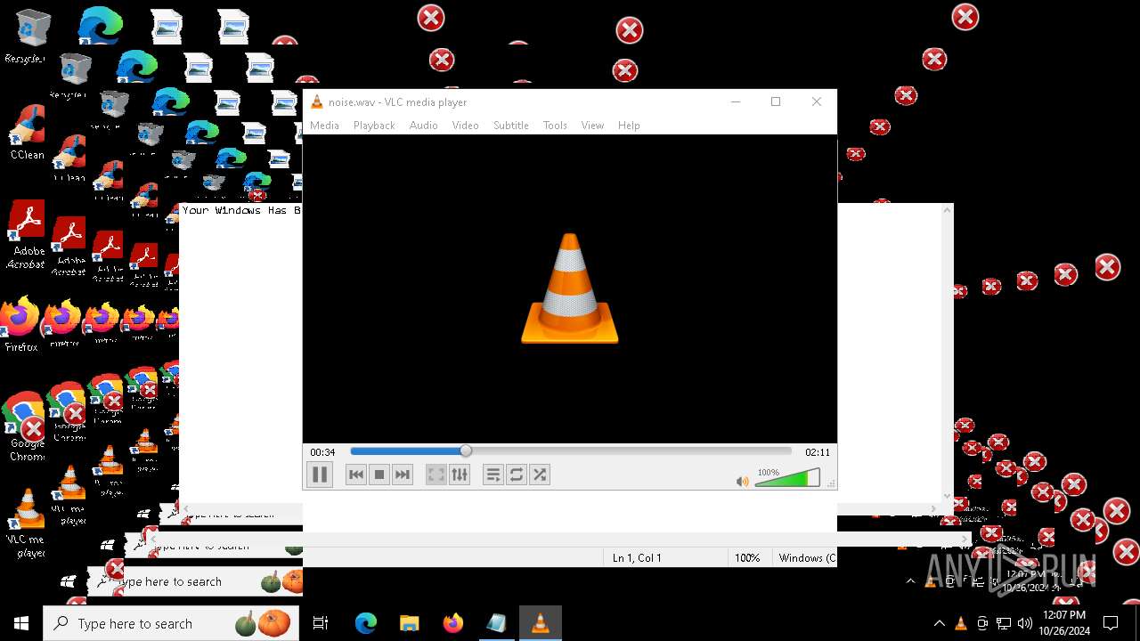Screen dimensions: 1140x641
Task: Open the View menu
Action: click(x=592, y=126)
